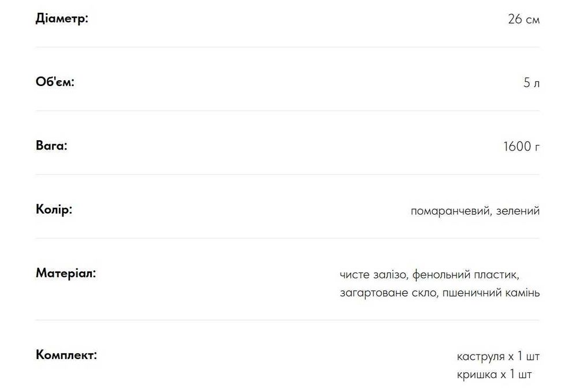Click the "Комплект:" label
The image size is (577, 392).
[66, 354]
